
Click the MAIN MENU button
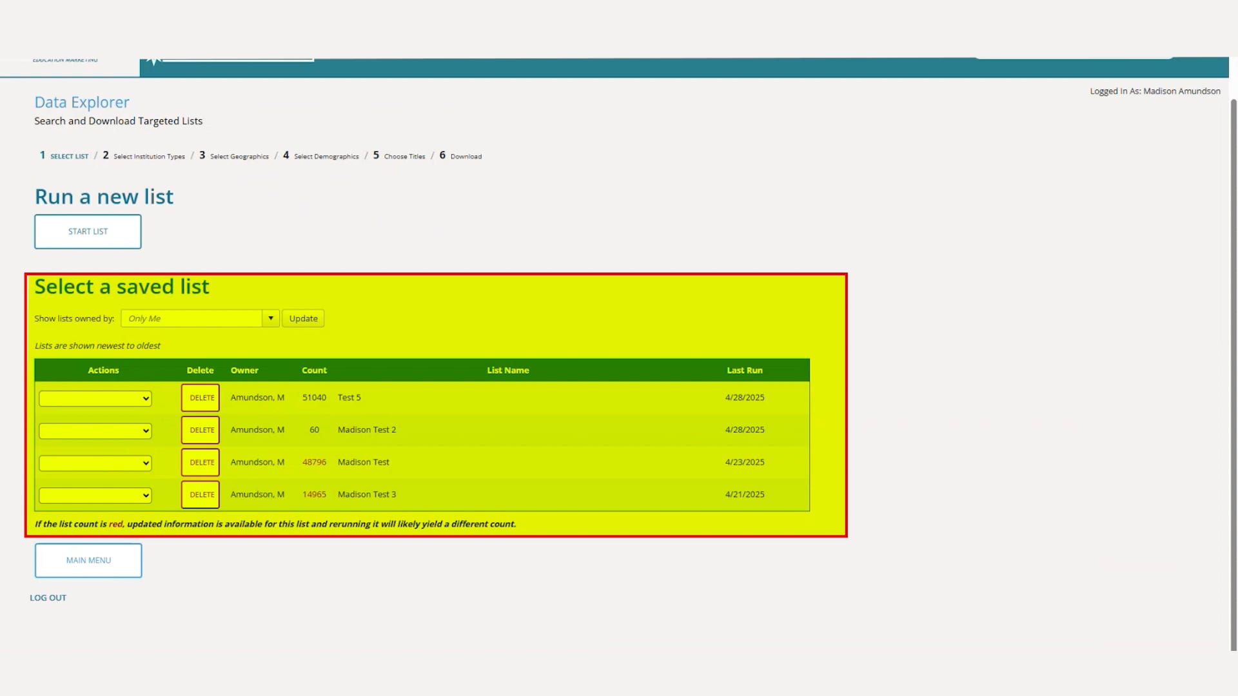pos(88,561)
